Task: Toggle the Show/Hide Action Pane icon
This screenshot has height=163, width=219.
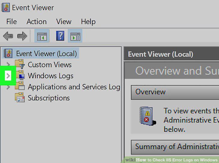Action: (x=75, y=36)
